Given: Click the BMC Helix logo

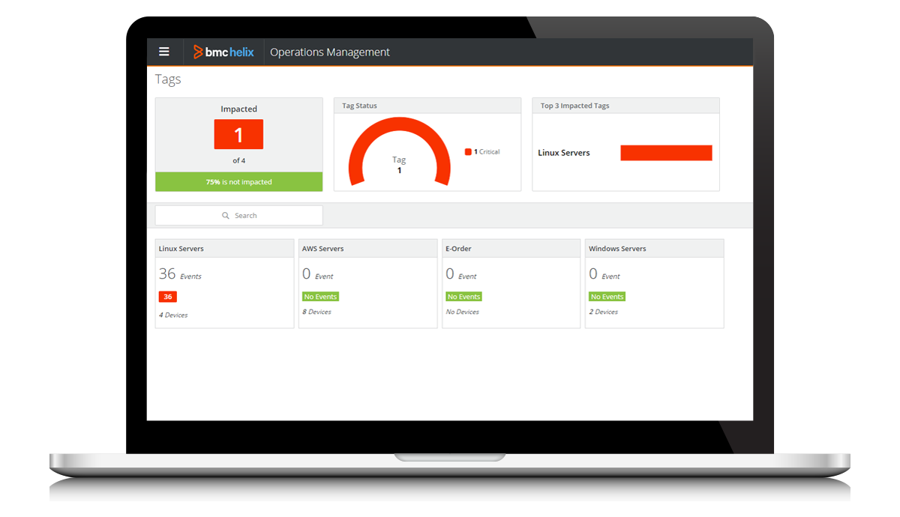Looking at the screenshot, I should click(x=223, y=52).
